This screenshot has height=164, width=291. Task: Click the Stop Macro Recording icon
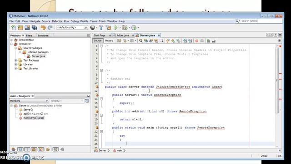[202, 41]
